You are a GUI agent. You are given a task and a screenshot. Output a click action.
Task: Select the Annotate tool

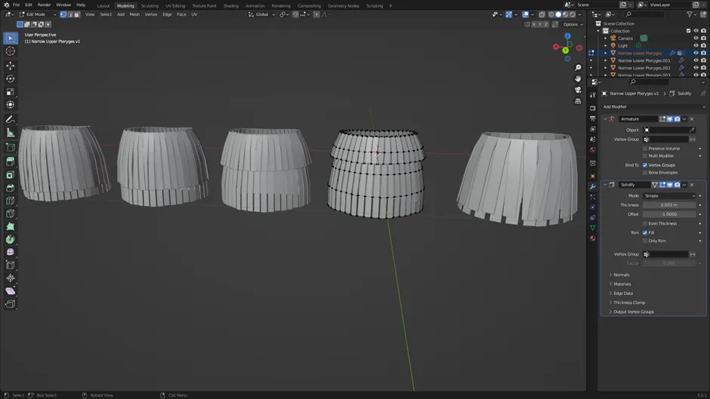[10, 119]
